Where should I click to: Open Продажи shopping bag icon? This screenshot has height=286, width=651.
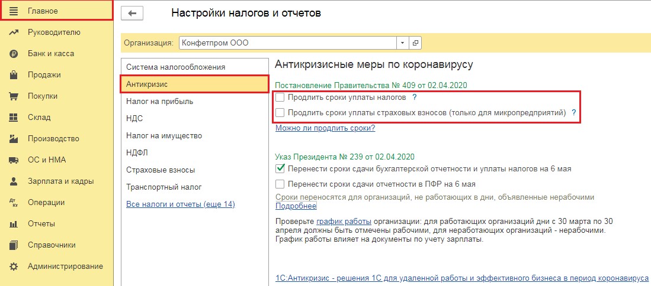click(x=14, y=75)
